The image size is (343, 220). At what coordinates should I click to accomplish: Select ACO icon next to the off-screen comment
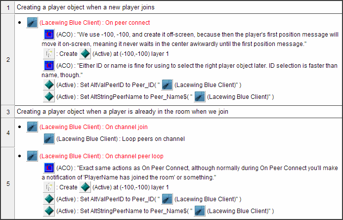[49, 35]
